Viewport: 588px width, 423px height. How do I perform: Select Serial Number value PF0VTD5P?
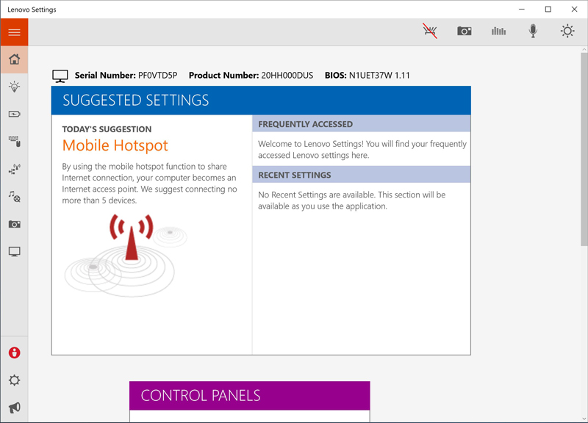click(x=157, y=76)
